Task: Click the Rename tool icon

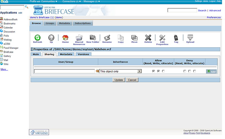Action: [107, 38]
